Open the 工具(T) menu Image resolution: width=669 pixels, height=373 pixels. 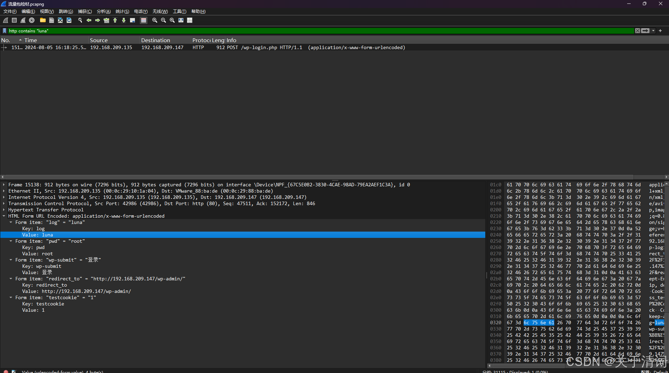coord(180,11)
